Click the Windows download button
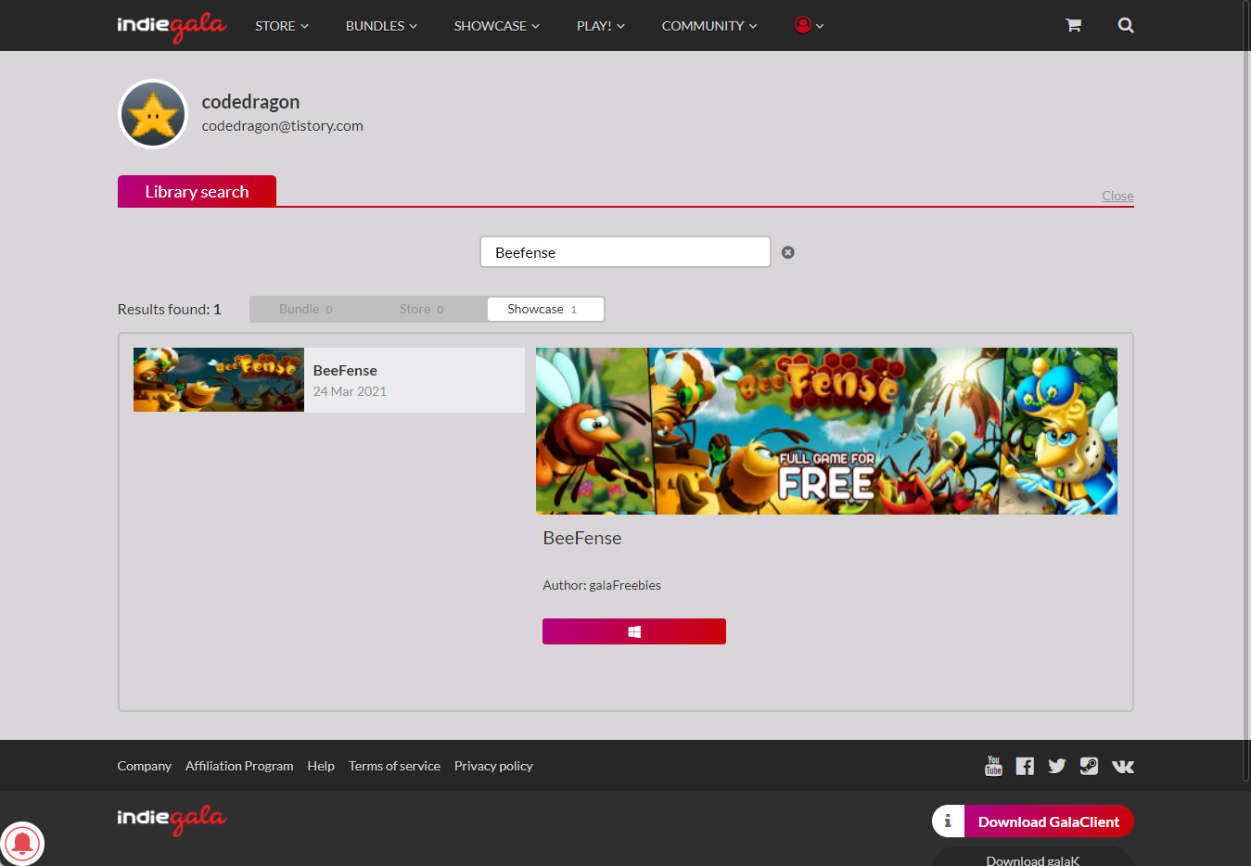The width and height of the screenshot is (1251, 866). coord(634,631)
